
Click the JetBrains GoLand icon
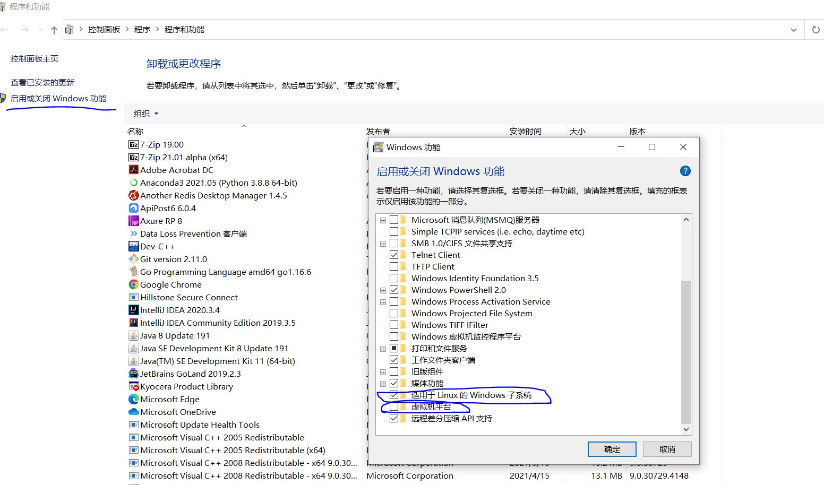pos(134,374)
